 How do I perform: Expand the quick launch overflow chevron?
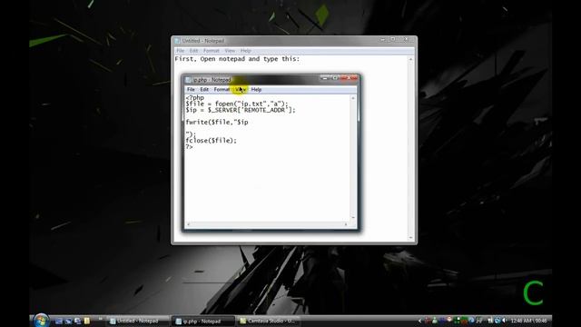click(x=100, y=319)
